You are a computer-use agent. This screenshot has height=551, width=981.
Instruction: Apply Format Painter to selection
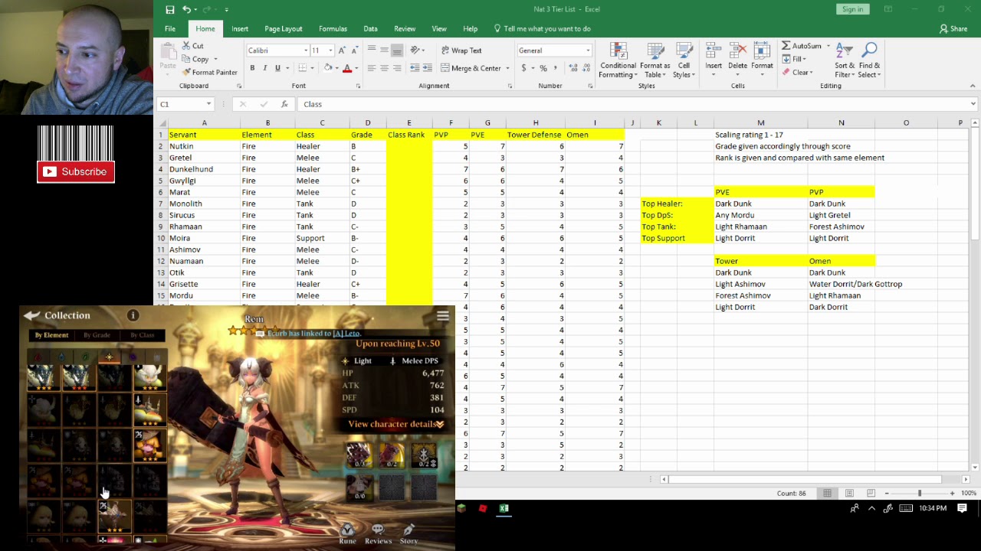(x=209, y=73)
